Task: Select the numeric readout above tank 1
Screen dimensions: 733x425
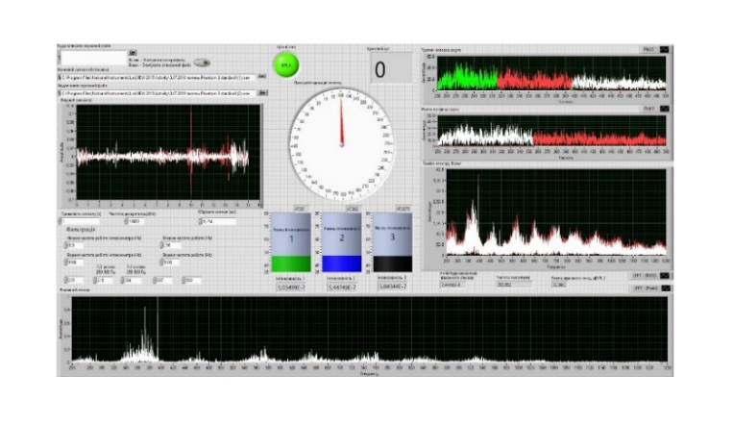Action: (300, 209)
